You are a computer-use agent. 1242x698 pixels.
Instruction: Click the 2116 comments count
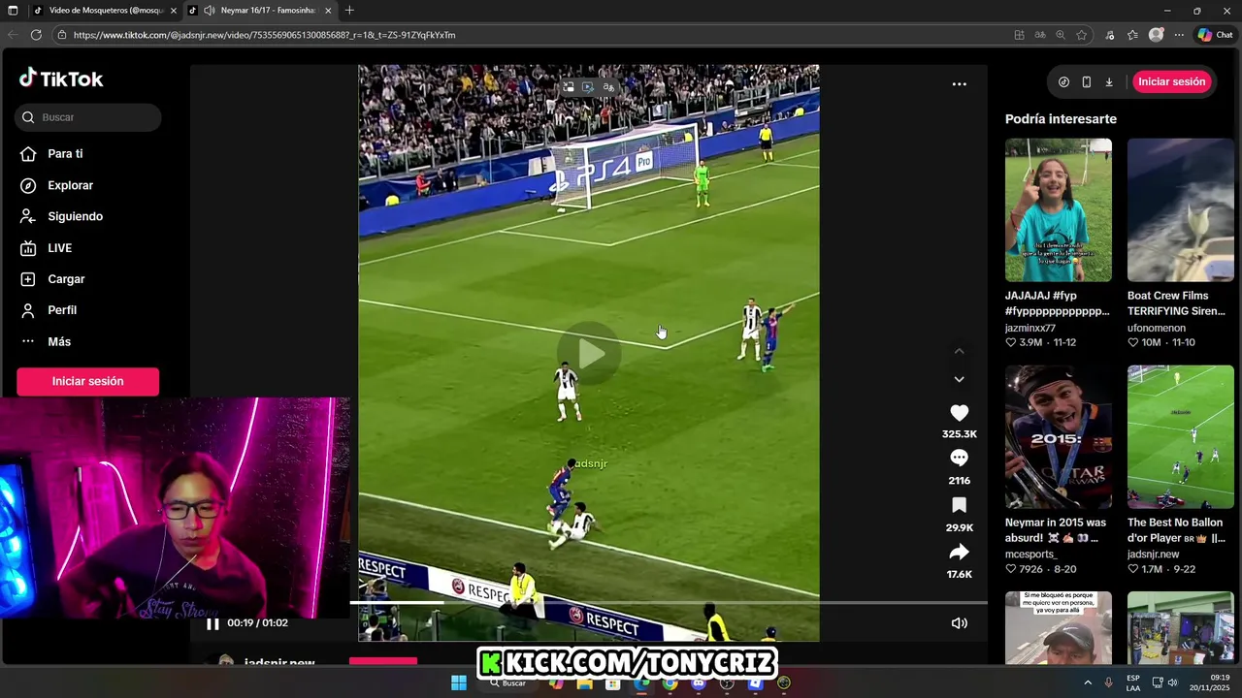click(x=959, y=481)
